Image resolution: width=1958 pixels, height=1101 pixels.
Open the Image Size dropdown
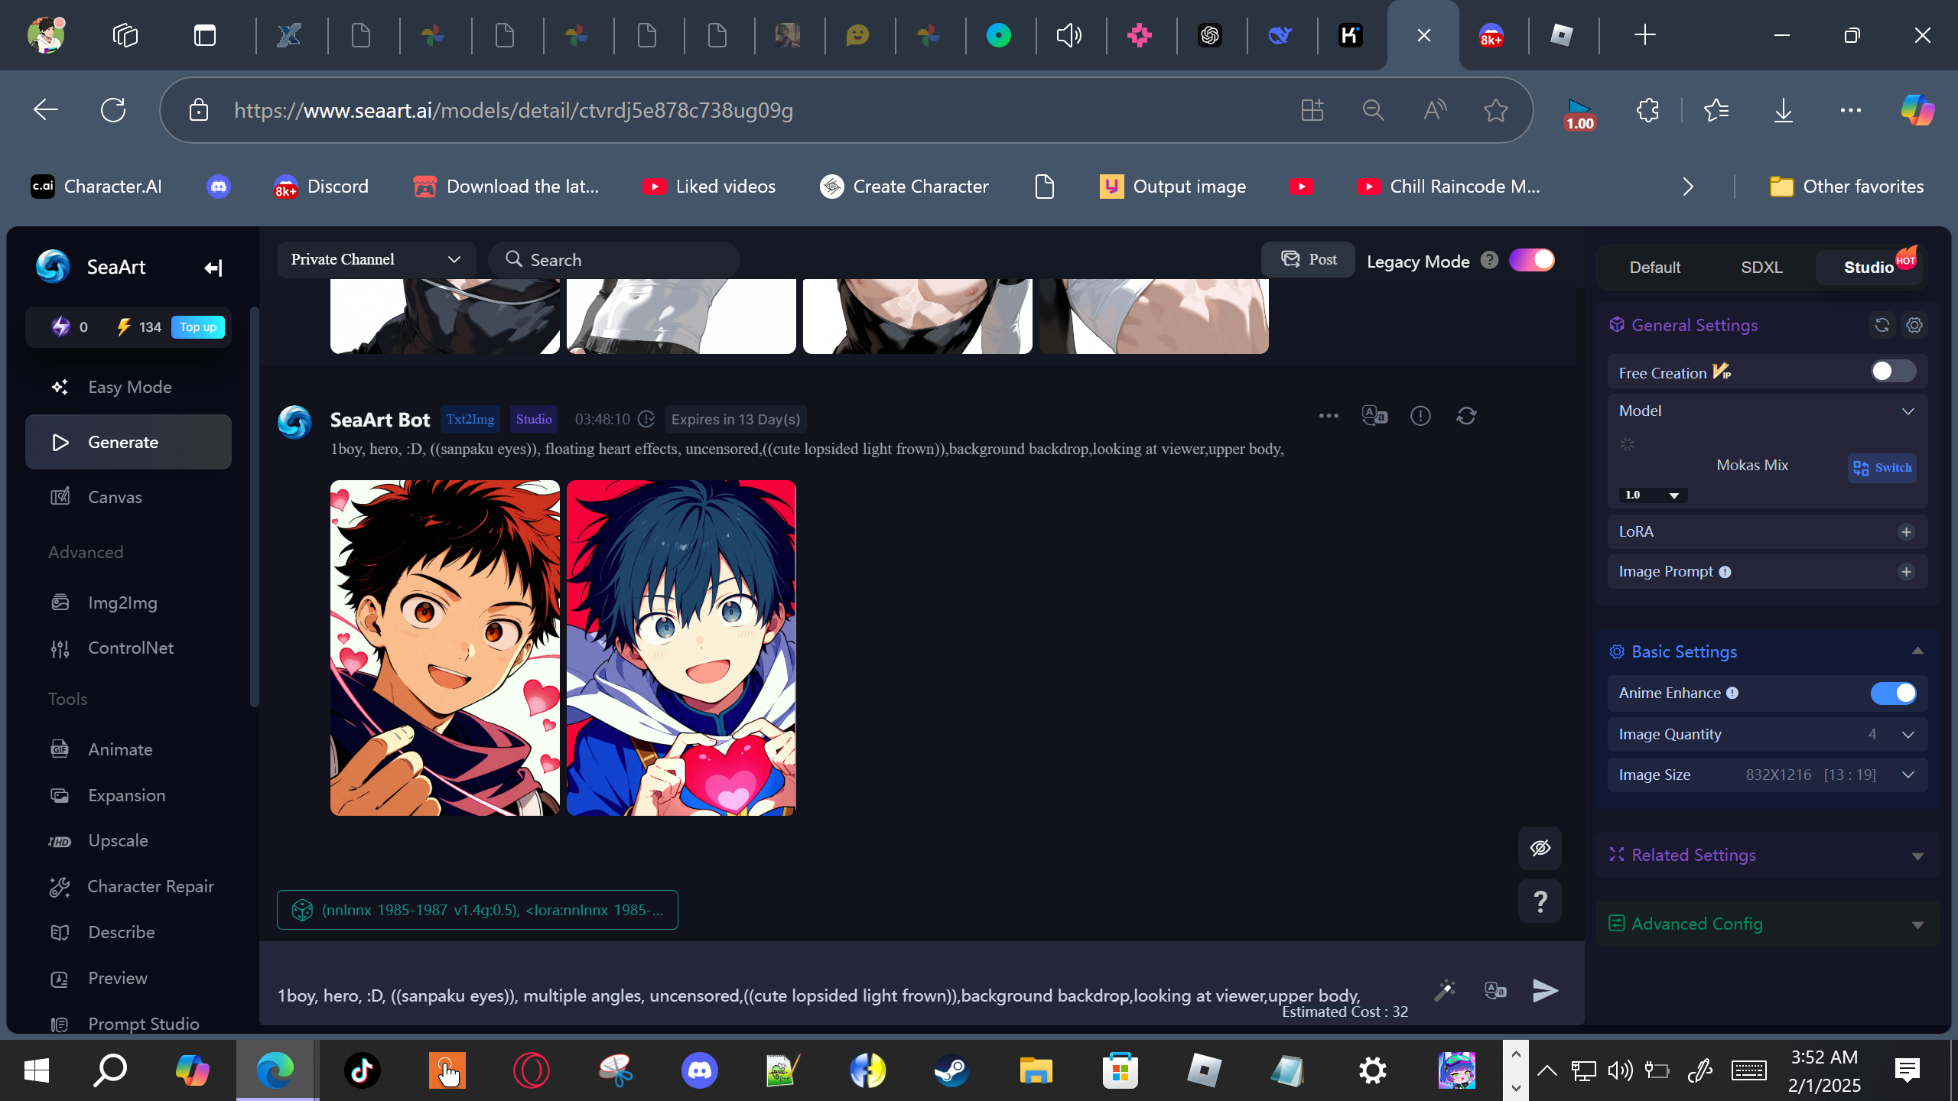1908,775
